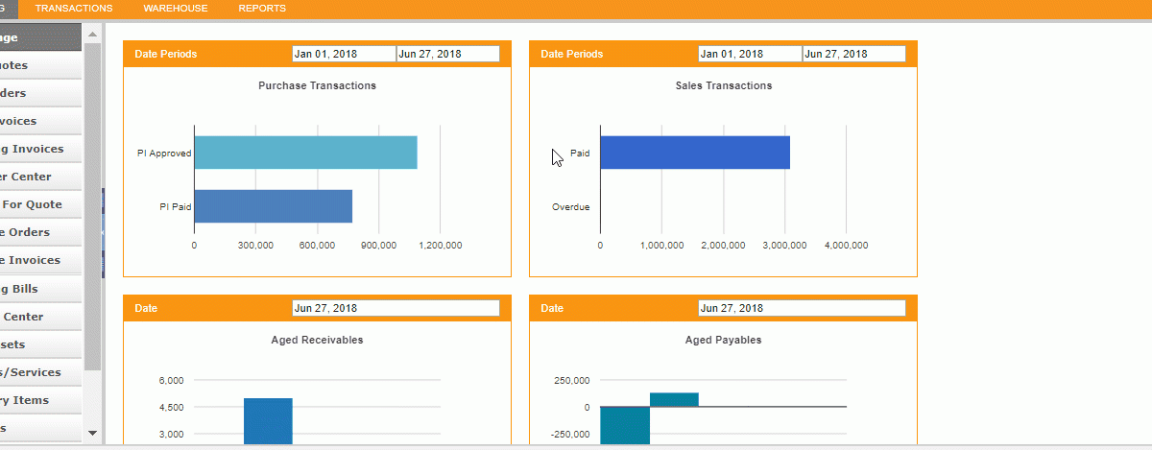The image size is (1152, 450).
Task: Click the negative bar in Aged Payables chart
Action: 625,426
